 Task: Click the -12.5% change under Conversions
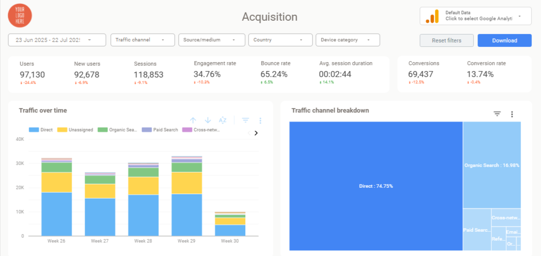coord(416,82)
